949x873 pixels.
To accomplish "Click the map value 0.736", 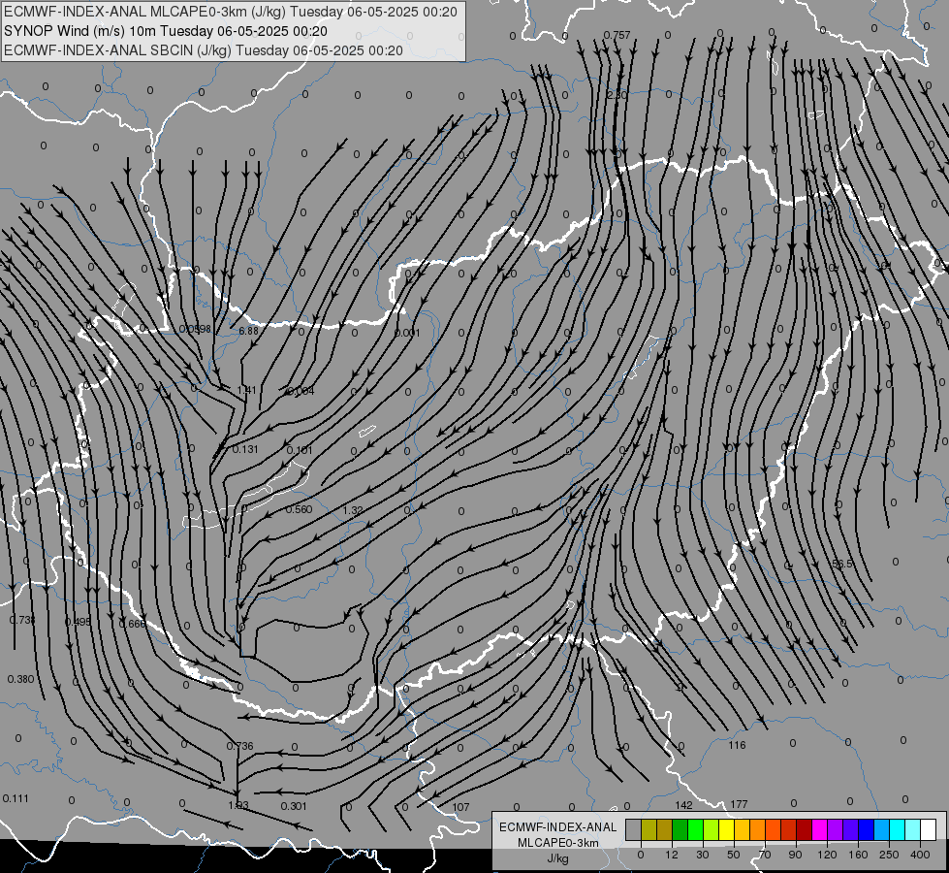I will point(239,746).
